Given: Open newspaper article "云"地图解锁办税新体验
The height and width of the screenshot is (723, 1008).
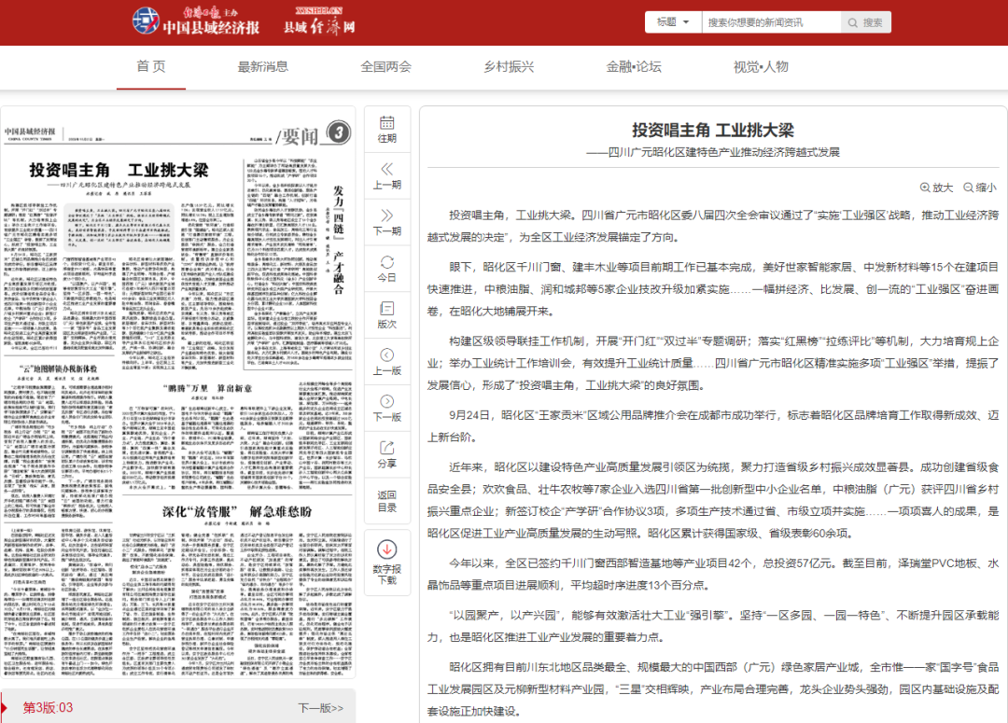Looking at the screenshot, I should point(59,368).
